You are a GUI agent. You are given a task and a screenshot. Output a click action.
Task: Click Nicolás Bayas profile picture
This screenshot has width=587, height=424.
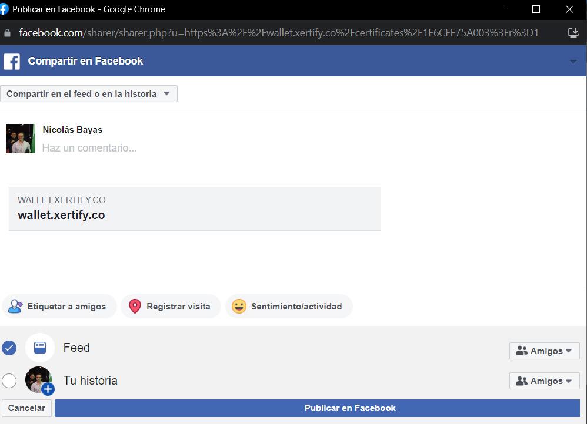(21, 139)
